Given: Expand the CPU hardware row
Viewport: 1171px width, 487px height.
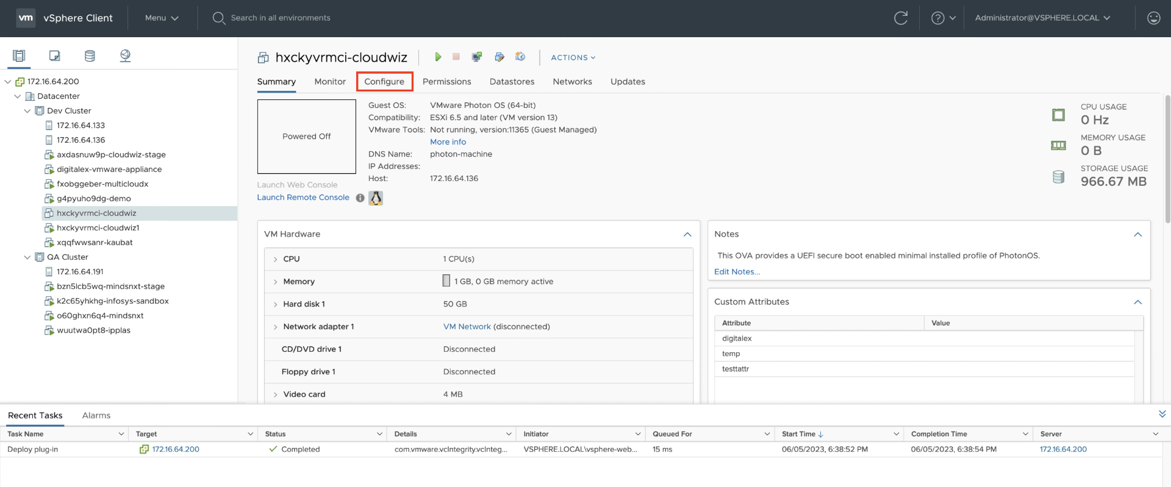Looking at the screenshot, I should coord(276,259).
